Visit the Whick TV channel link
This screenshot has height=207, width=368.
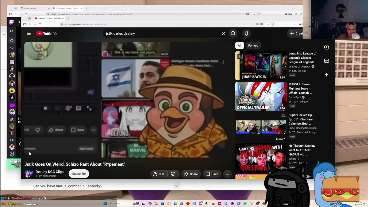pos(294,159)
